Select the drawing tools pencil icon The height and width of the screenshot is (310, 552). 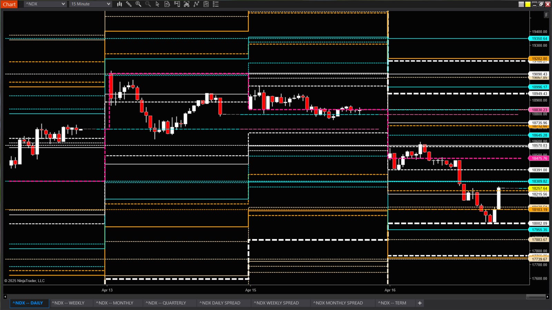(129, 4)
